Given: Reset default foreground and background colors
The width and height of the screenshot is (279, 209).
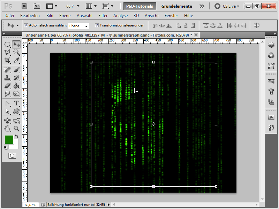Looking at the screenshot, I should click(6, 147).
